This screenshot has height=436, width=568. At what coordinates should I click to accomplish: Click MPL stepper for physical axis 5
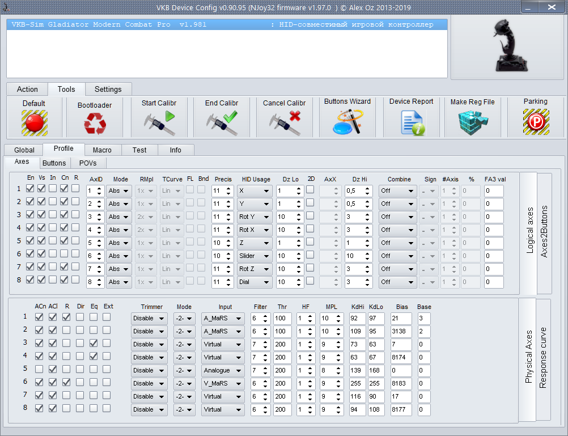(338, 371)
